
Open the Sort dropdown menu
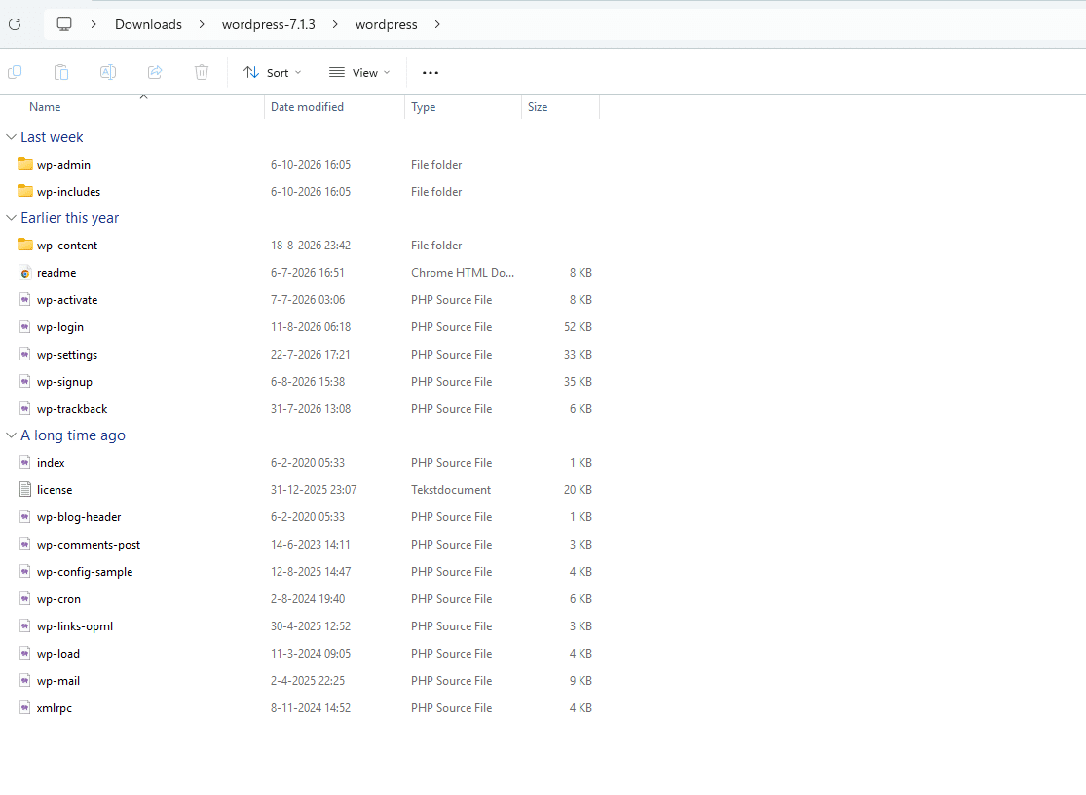[272, 73]
